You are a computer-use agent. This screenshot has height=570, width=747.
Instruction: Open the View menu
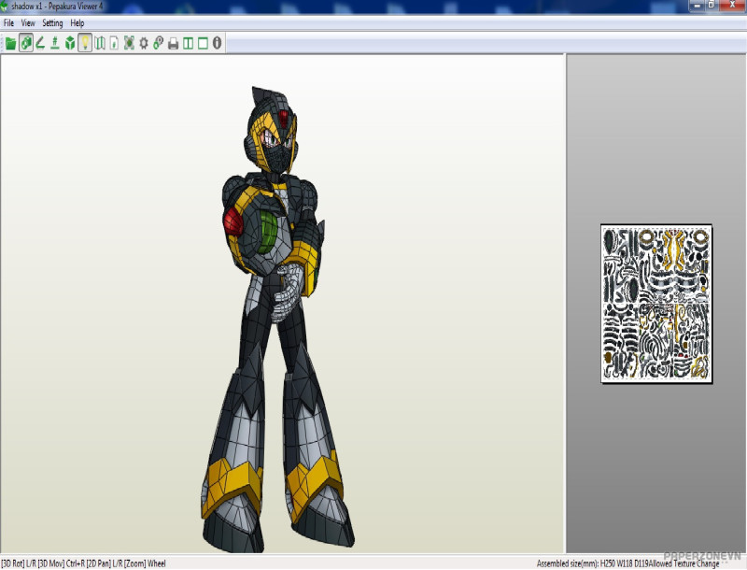pyautogui.click(x=28, y=22)
